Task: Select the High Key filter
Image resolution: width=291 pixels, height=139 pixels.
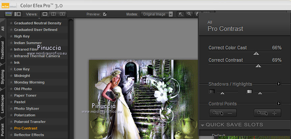Action: pos(38,36)
